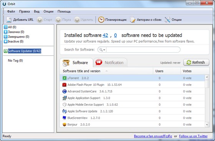This screenshot has width=215, height=141.
Task: Select the Завершено completed category
Action: coord(17,36)
